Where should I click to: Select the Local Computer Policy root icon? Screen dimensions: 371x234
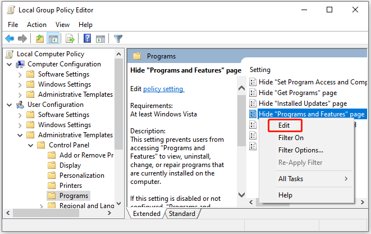click(10, 54)
